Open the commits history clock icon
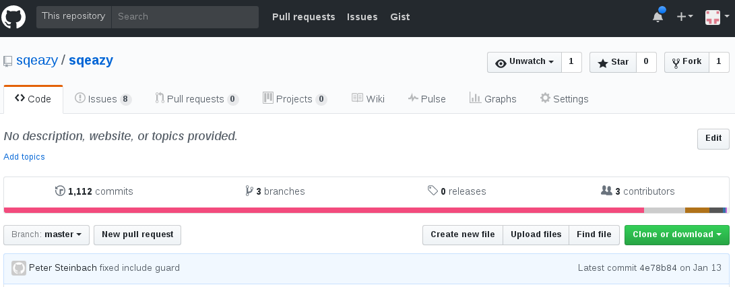 60,191
